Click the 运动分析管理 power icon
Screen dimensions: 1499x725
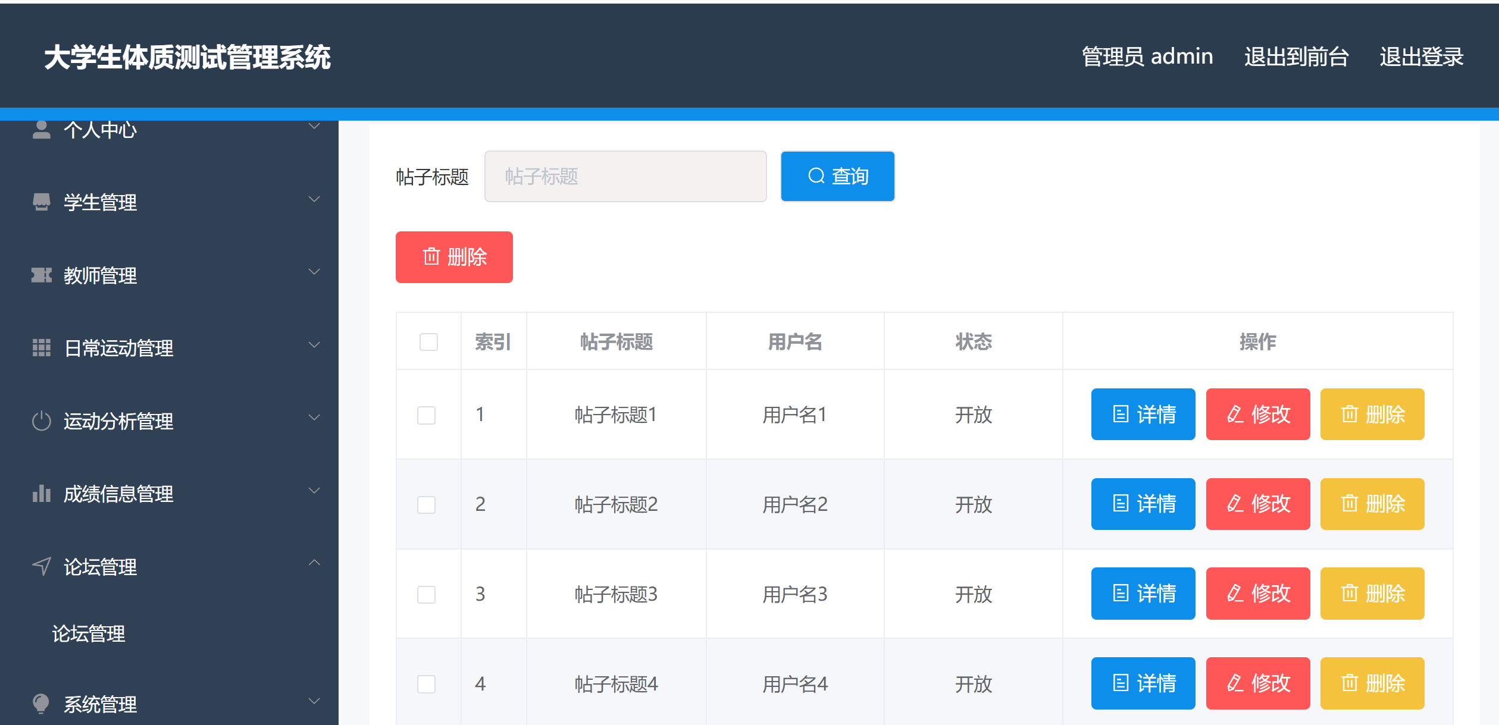40,420
